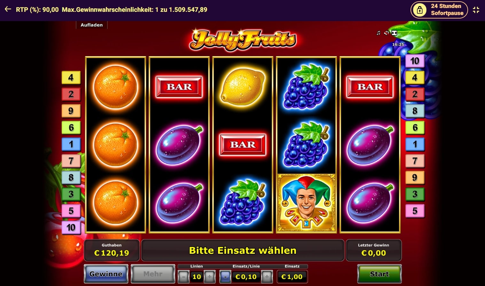Viewport: 485px width, 286px height.
Task: Go back using the top-left arrow
Action: (8, 9)
